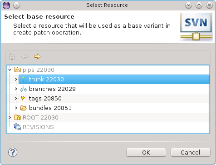Viewport: 216px width, 165px height.
Task: Confirm selection with OK button
Action: point(146,152)
